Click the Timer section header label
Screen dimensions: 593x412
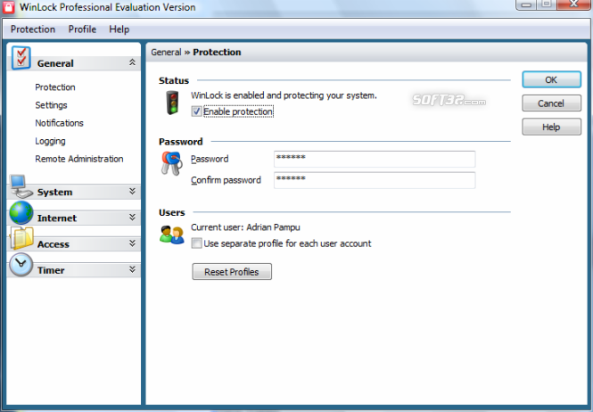click(51, 270)
